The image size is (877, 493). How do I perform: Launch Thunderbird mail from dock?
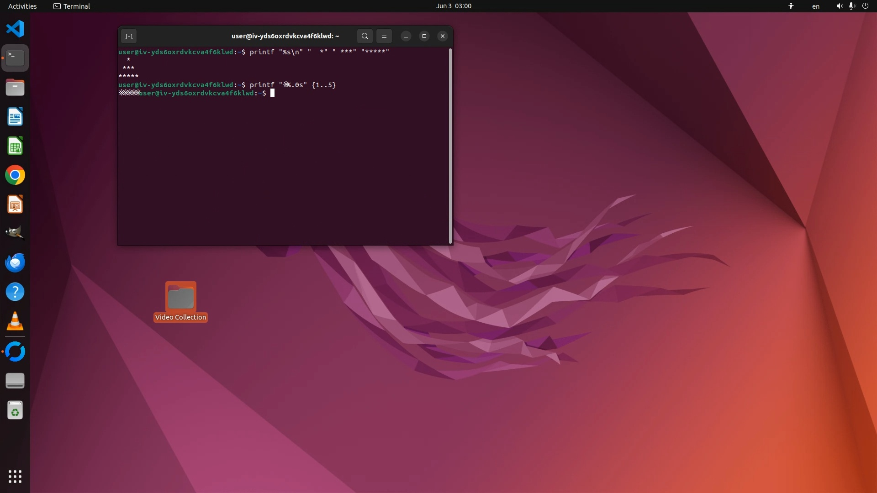[15, 262]
